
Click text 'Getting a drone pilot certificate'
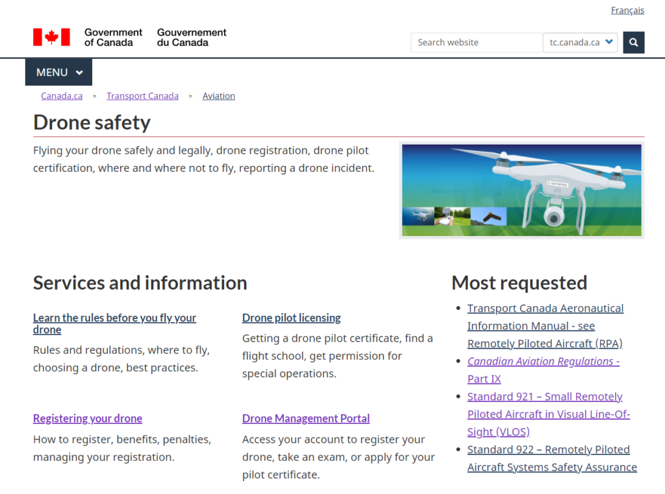[x=321, y=338]
